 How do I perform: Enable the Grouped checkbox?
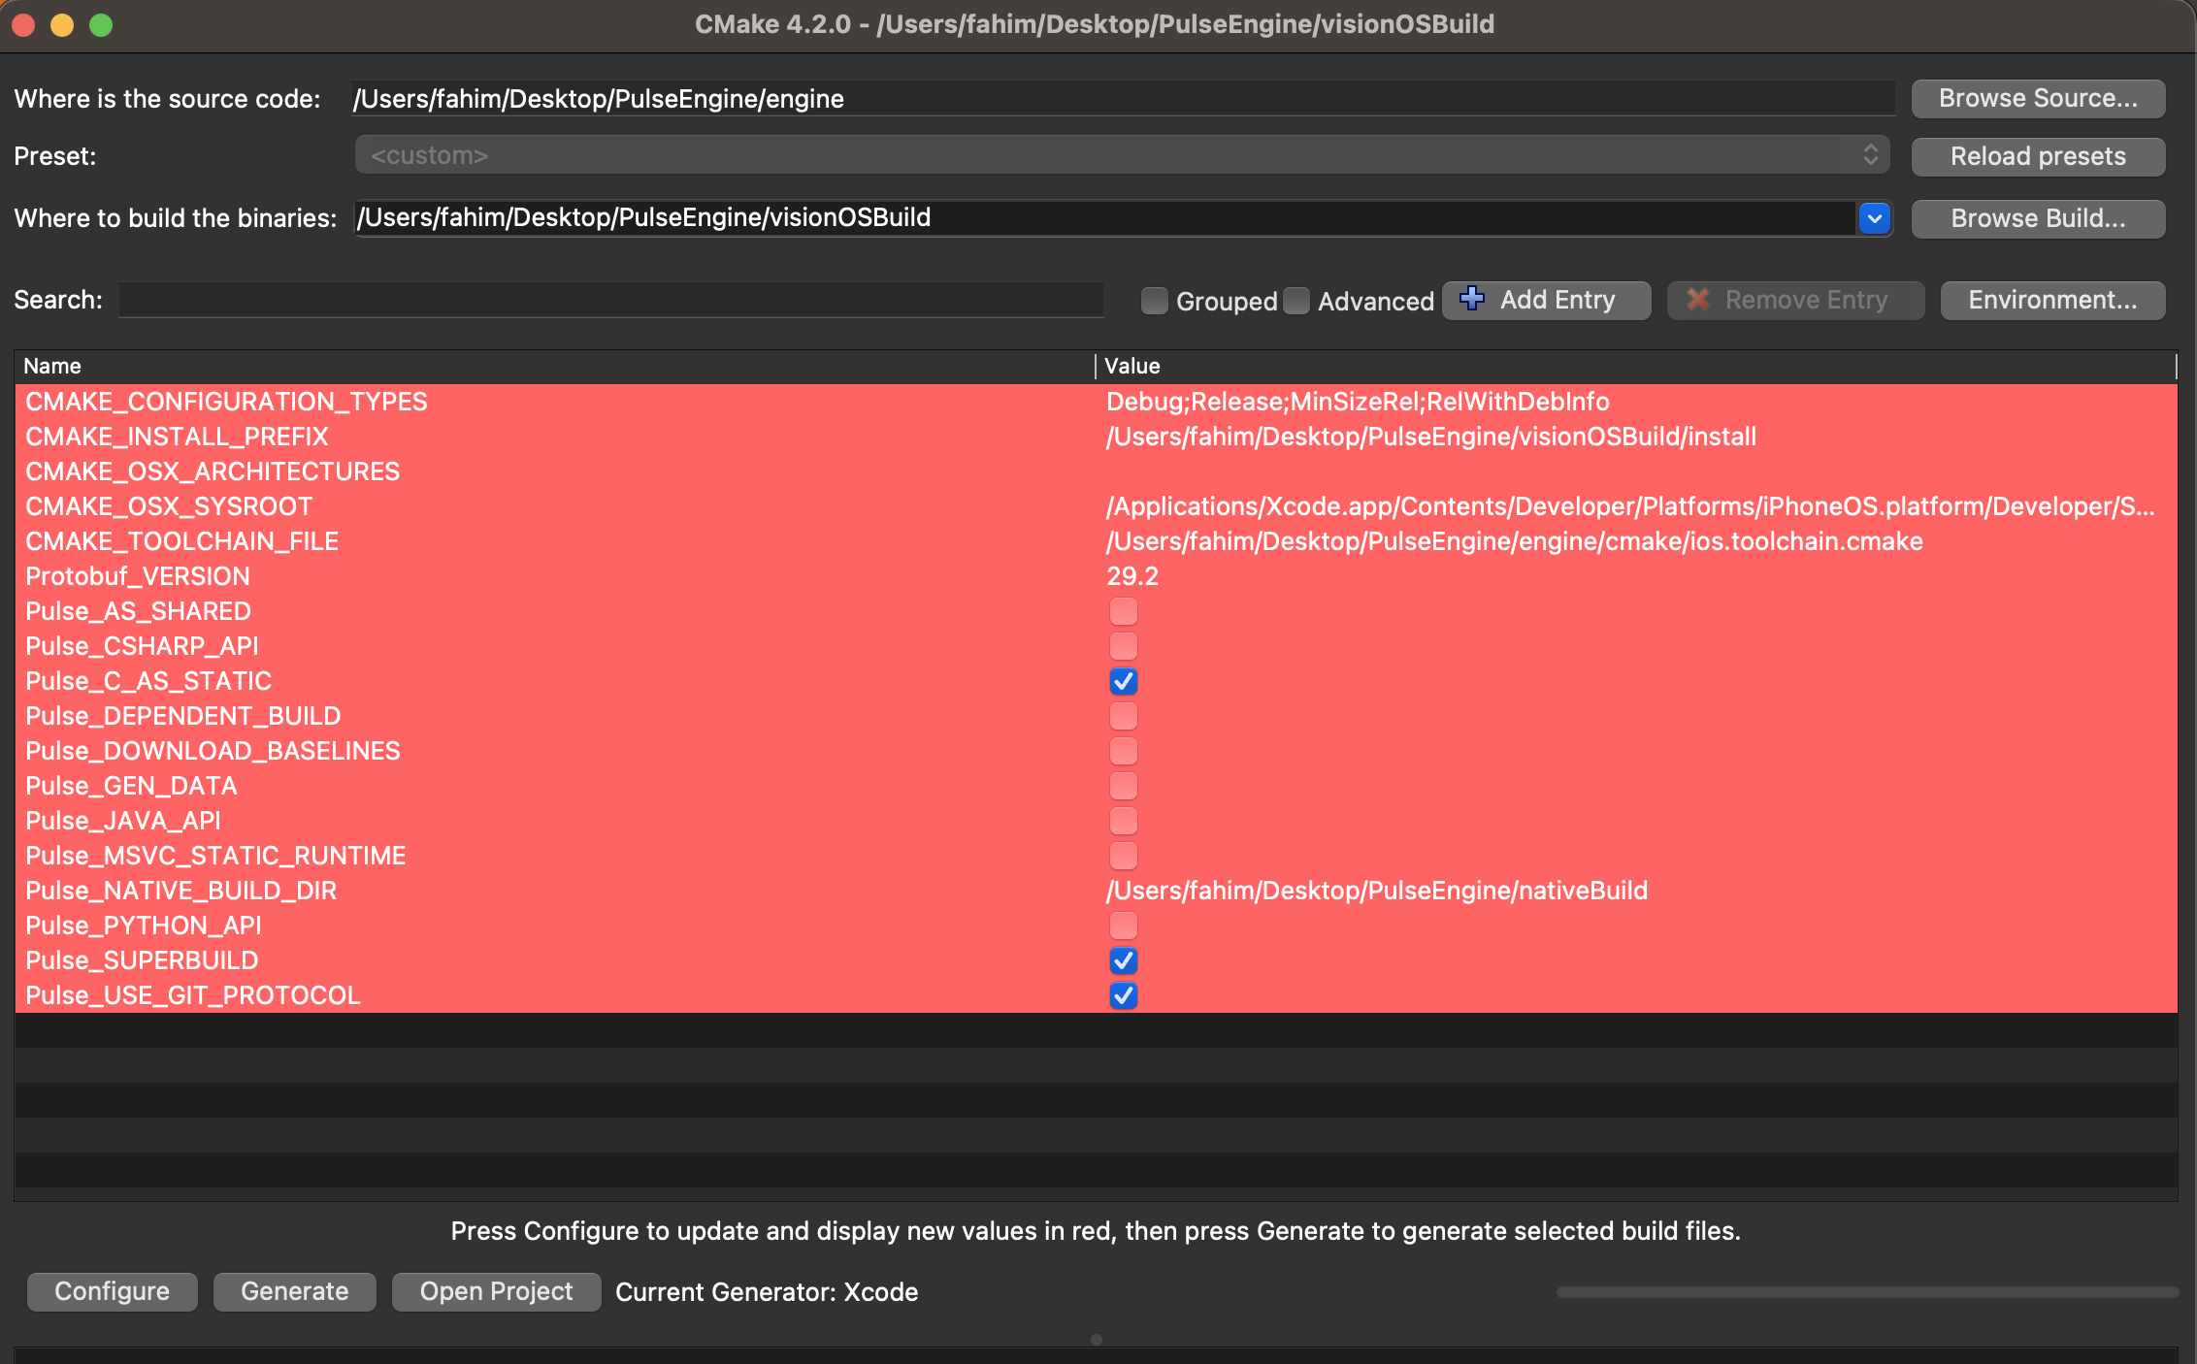pyautogui.click(x=1154, y=301)
